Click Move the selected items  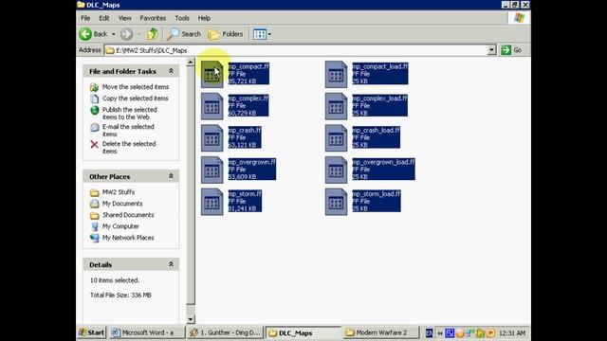136,87
